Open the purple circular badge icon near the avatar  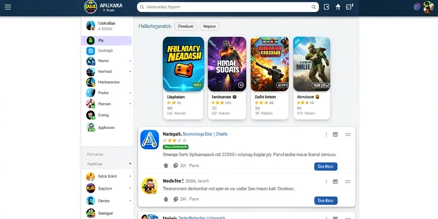tap(417, 7)
